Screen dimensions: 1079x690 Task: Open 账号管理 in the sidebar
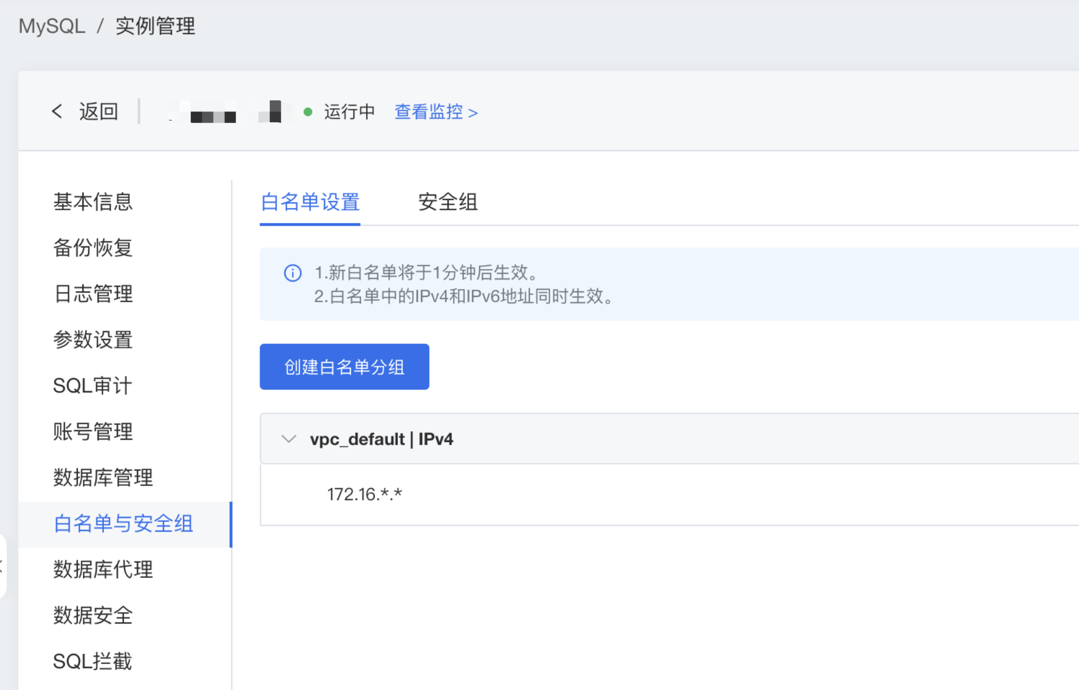coord(93,432)
